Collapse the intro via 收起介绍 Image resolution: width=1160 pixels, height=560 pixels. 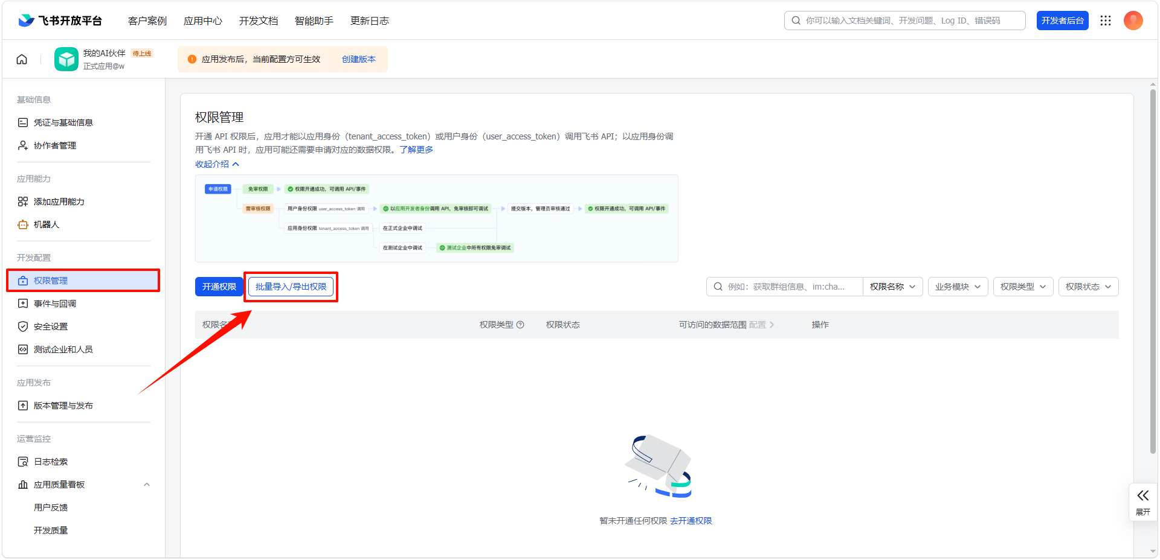pos(217,164)
